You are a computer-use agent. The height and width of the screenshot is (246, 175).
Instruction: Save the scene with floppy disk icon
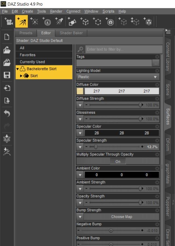pyautogui.click(x=7, y=75)
